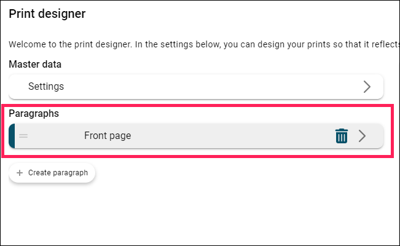Click blank space inside the Settings card
The height and width of the screenshot is (246, 400).
(204, 87)
